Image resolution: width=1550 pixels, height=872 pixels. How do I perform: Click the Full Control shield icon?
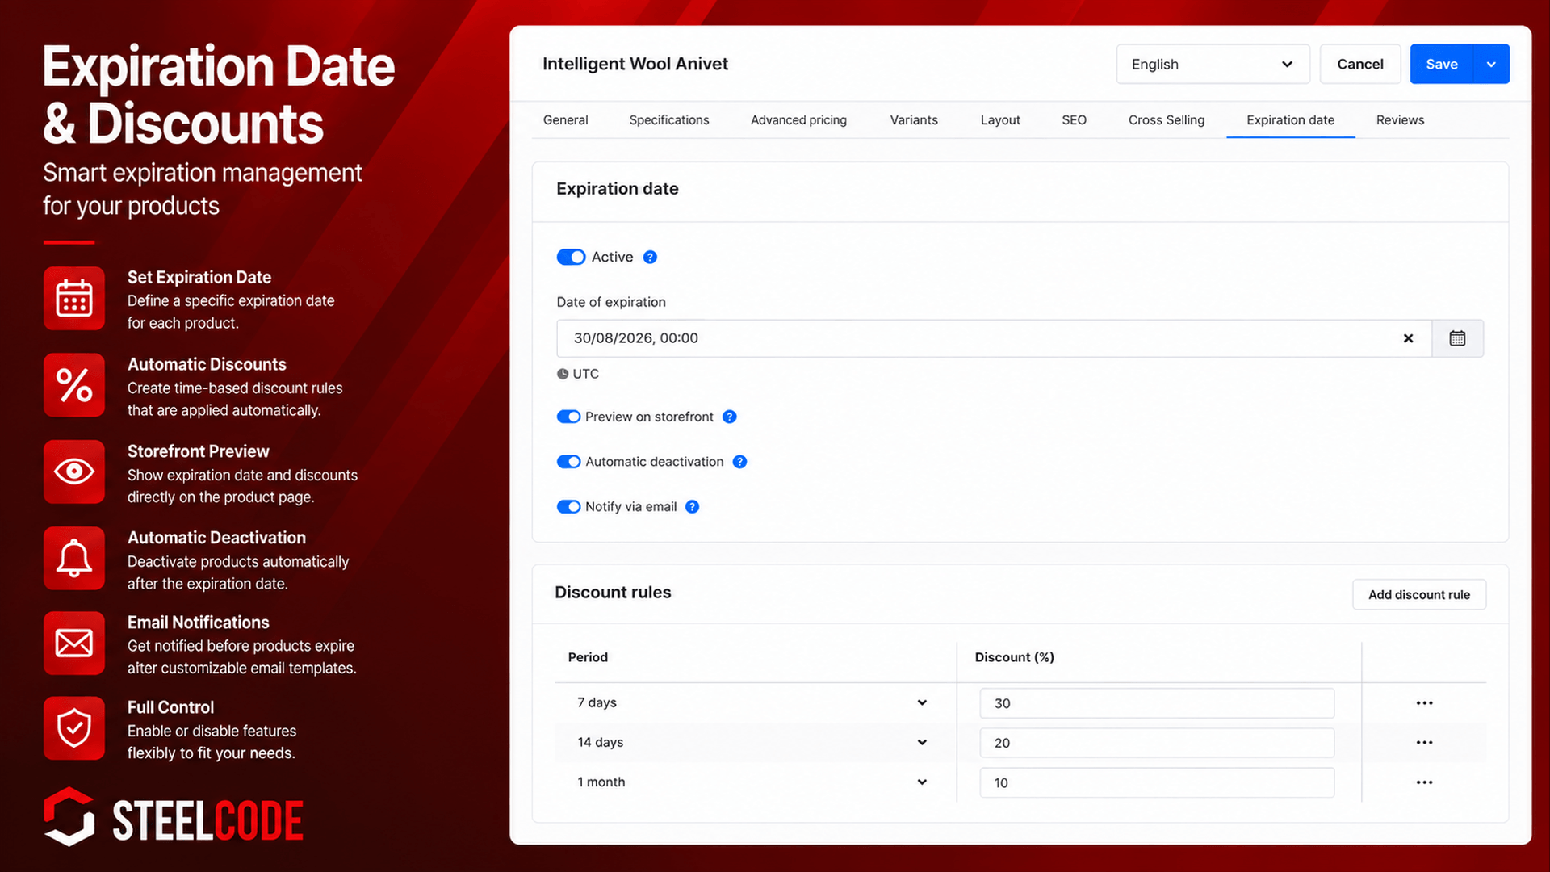point(74,728)
